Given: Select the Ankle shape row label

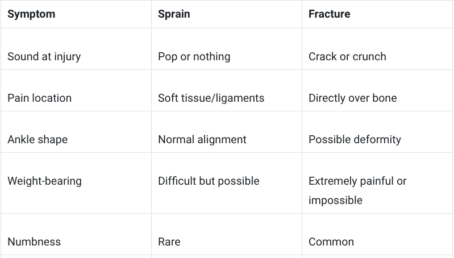Looking at the screenshot, I should point(38,140).
